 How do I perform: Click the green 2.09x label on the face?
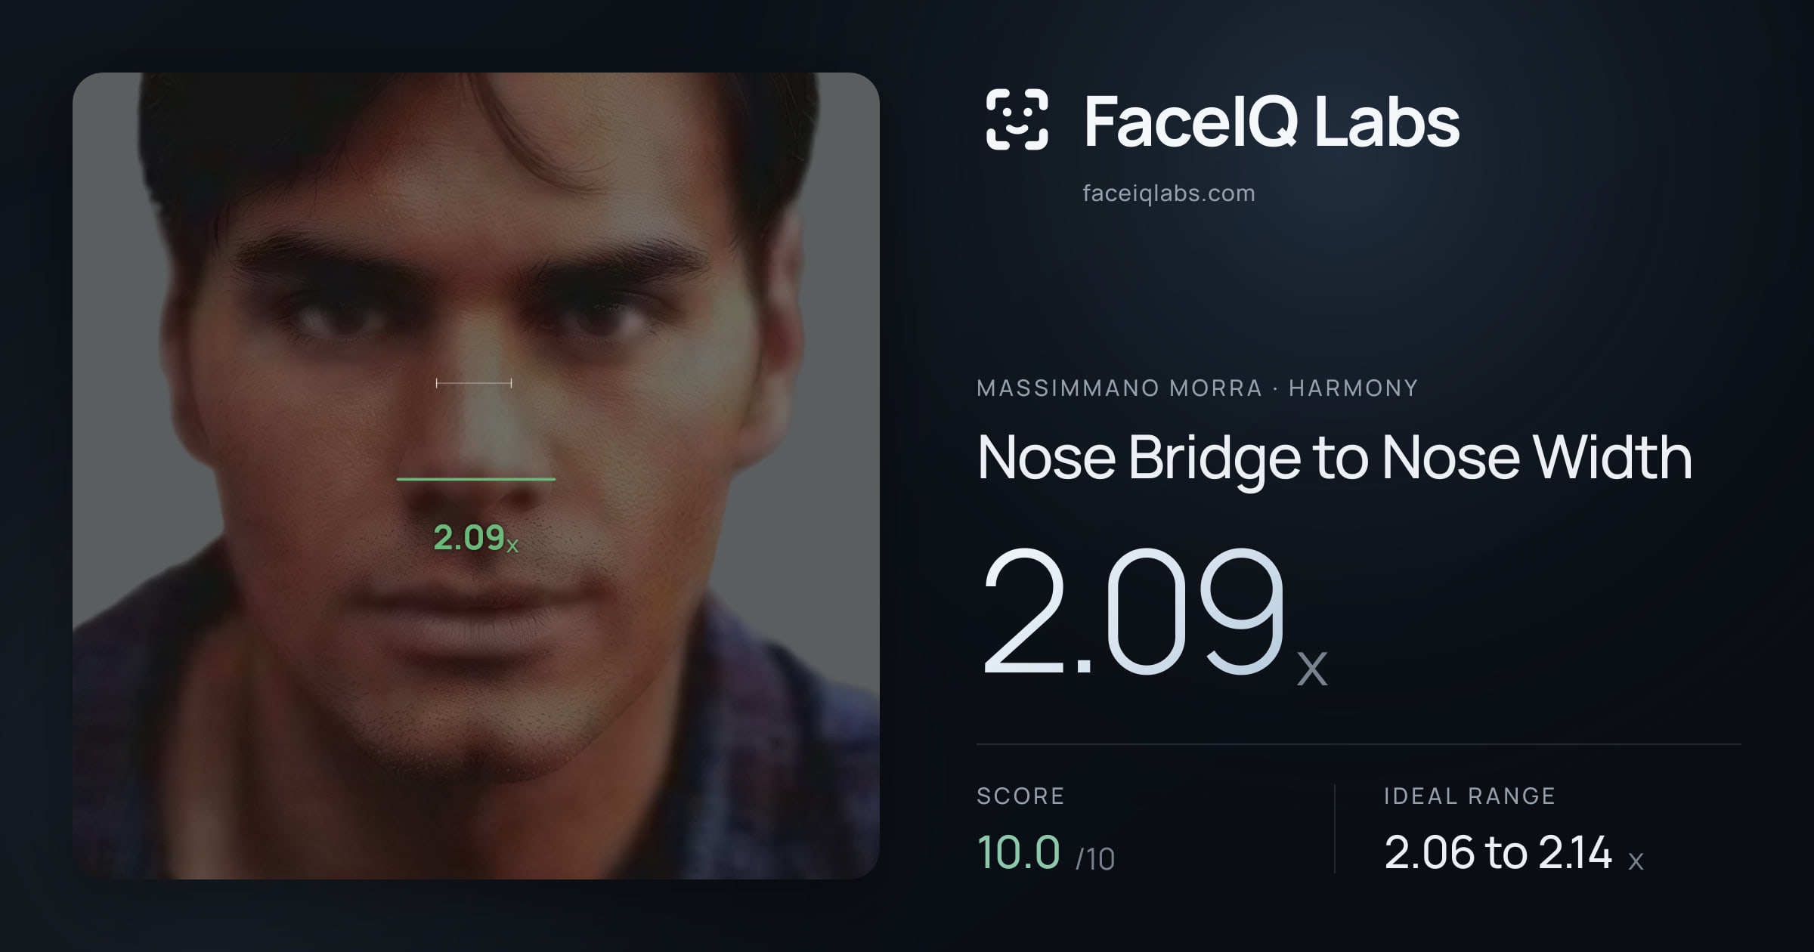(475, 538)
